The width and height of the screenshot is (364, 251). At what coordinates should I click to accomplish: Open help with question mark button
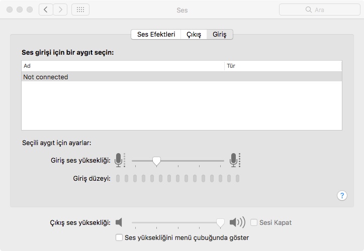342,195
